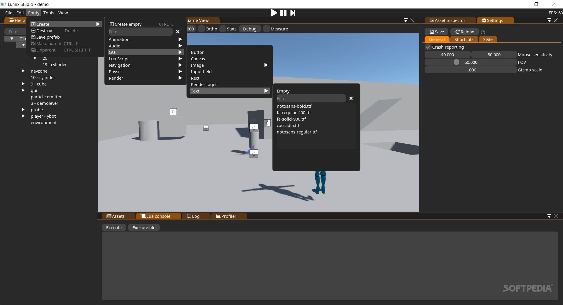Viewport: 563px width, 305px height.
Task: Select Canvas from the GUI submenu
Action: 229,59
